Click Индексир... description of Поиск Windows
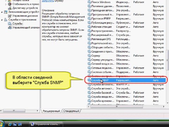Screen dimensions: 169x127 (x=123, y=2)
